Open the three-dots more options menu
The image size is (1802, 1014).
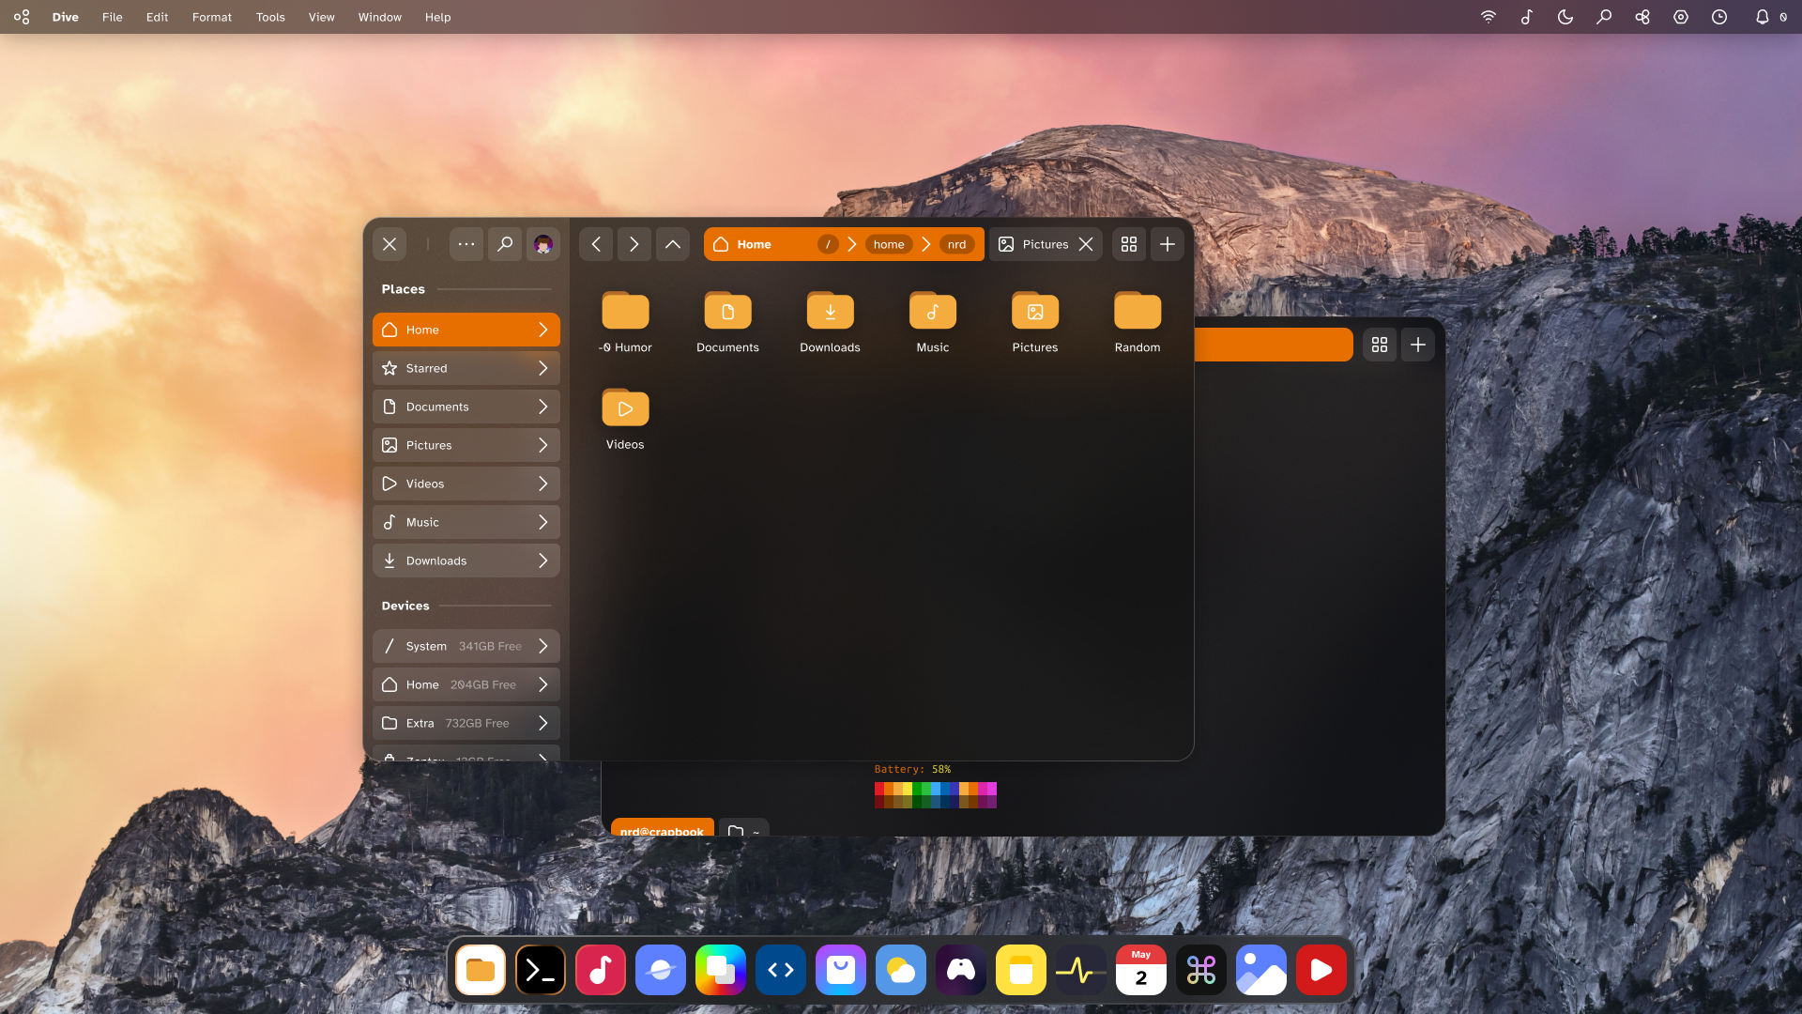point(466,244)
